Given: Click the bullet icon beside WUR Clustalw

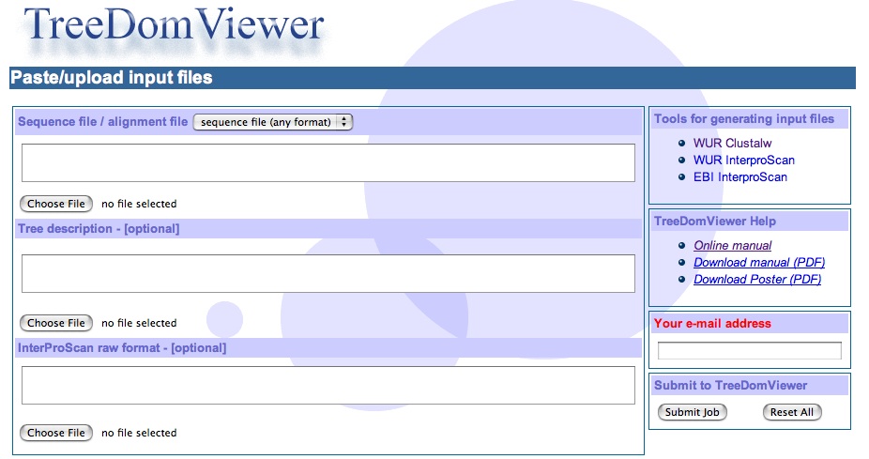Looking at the screenshot, I should [x=681, y=144].
